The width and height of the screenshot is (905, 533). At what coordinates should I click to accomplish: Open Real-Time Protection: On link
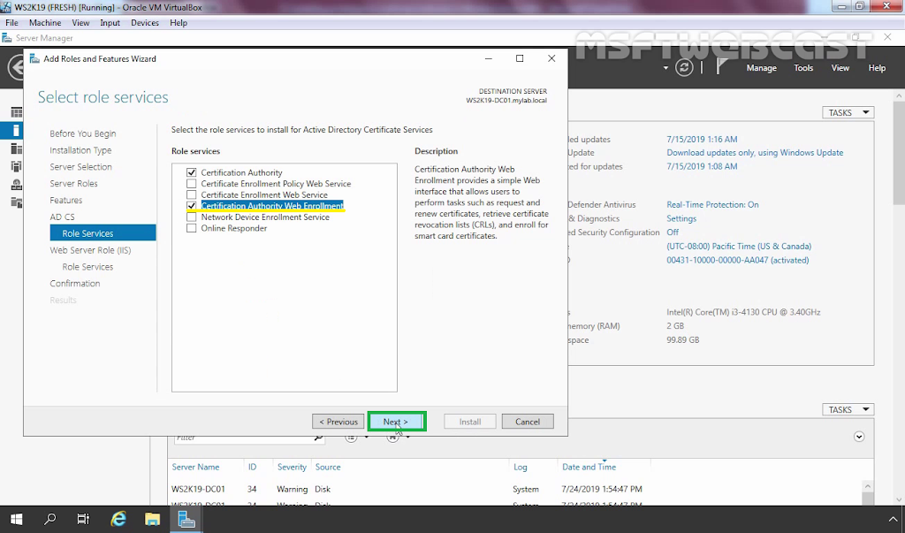(x=713, y=204)
